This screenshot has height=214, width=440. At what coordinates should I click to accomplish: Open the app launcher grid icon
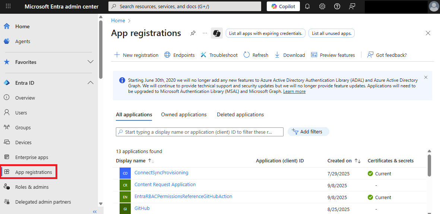[8, 6]
